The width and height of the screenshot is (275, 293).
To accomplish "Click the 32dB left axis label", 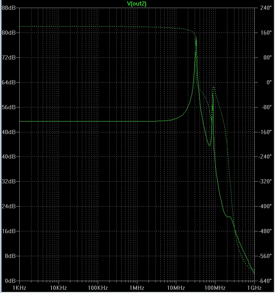I will pyautogui.click(x=9, y=181).
